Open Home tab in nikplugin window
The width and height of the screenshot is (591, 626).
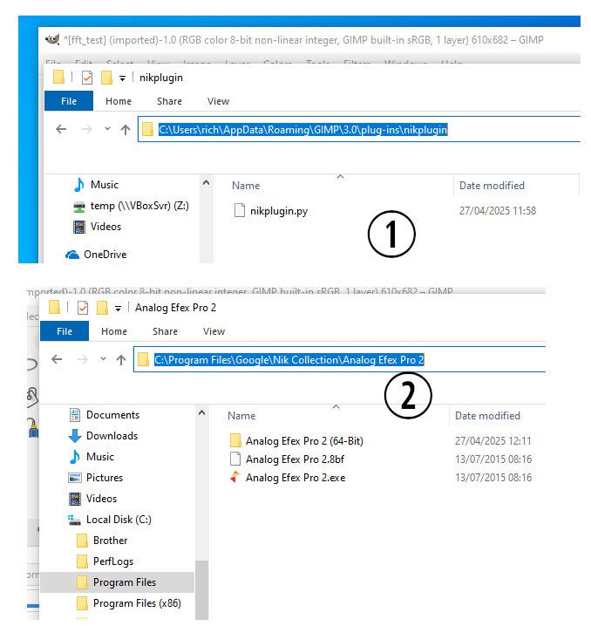119,101
